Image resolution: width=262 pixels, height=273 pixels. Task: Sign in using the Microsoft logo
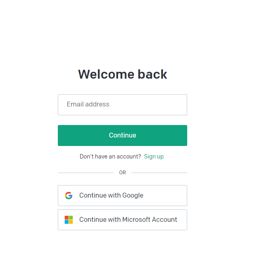(x=69, y=220)
